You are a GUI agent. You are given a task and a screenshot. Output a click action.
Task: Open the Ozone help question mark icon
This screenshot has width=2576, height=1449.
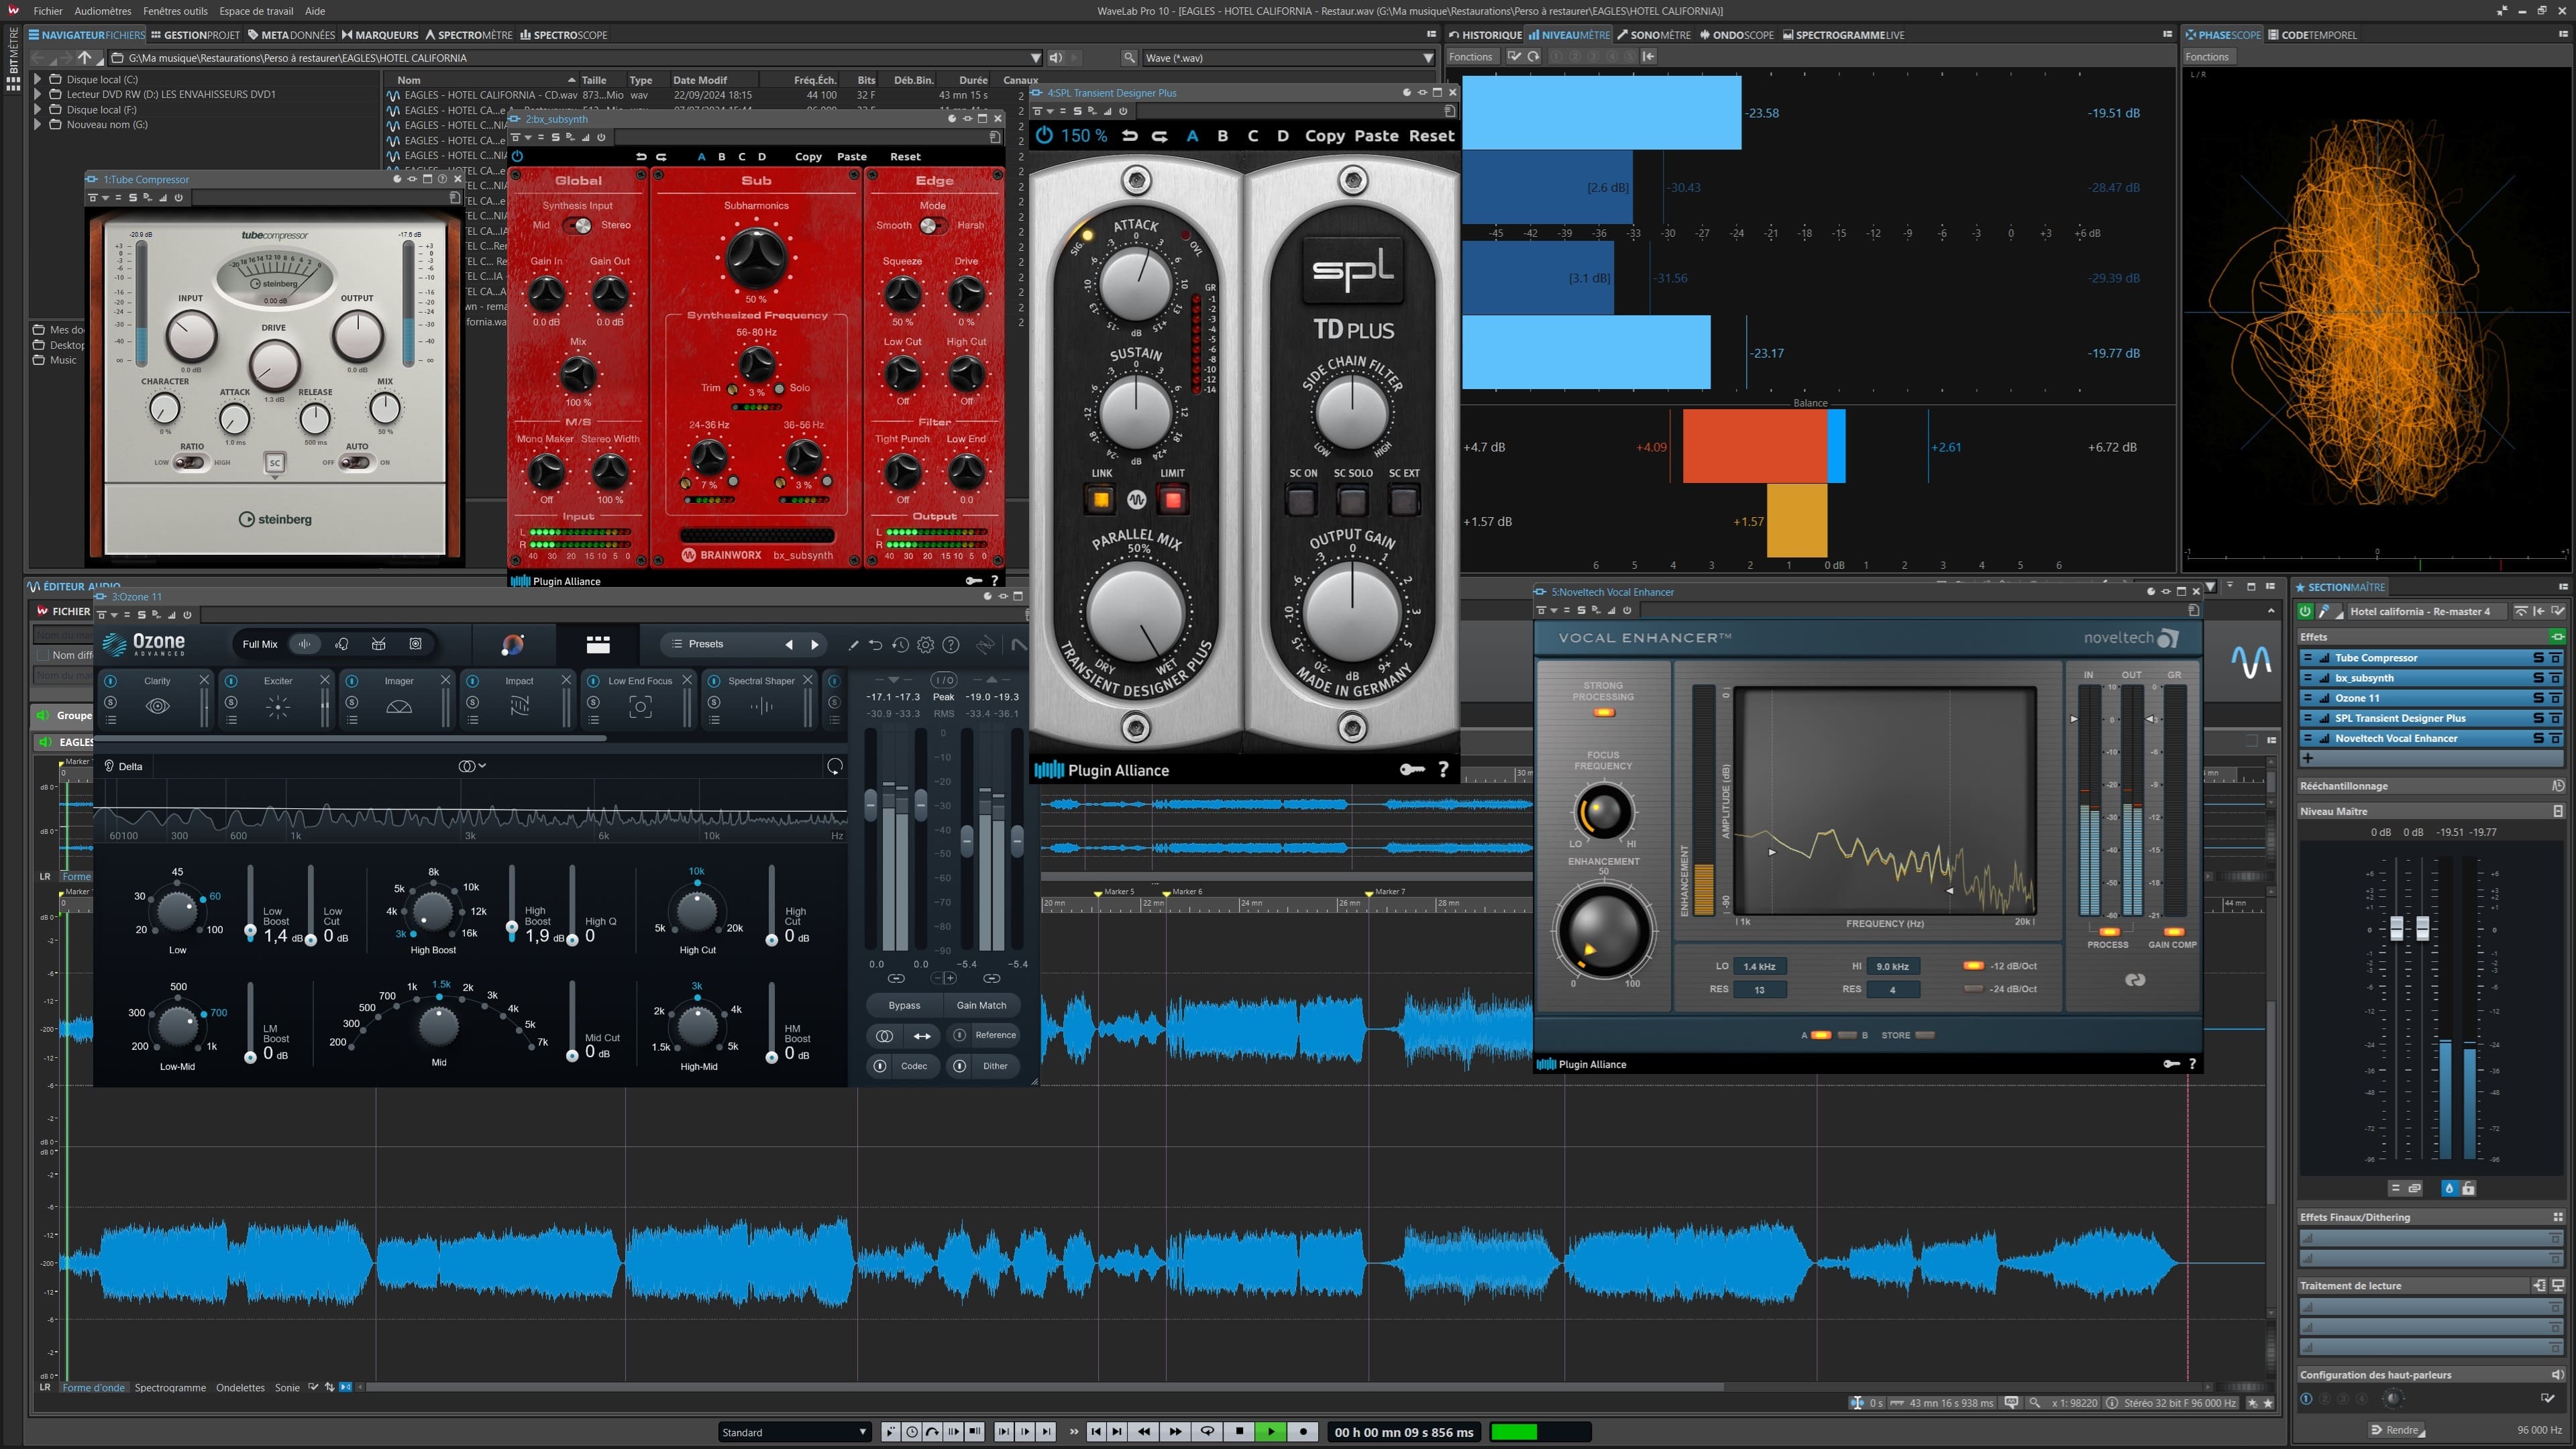tap(951, 645)
